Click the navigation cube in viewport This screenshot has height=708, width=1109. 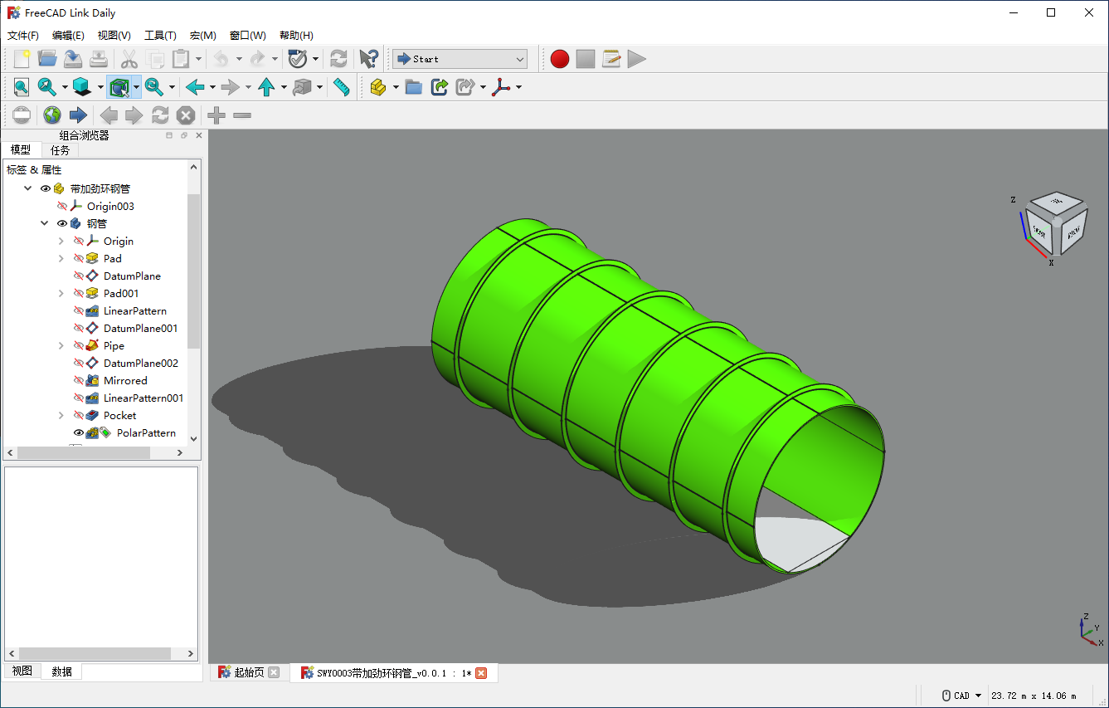[x=1054, y=226]
